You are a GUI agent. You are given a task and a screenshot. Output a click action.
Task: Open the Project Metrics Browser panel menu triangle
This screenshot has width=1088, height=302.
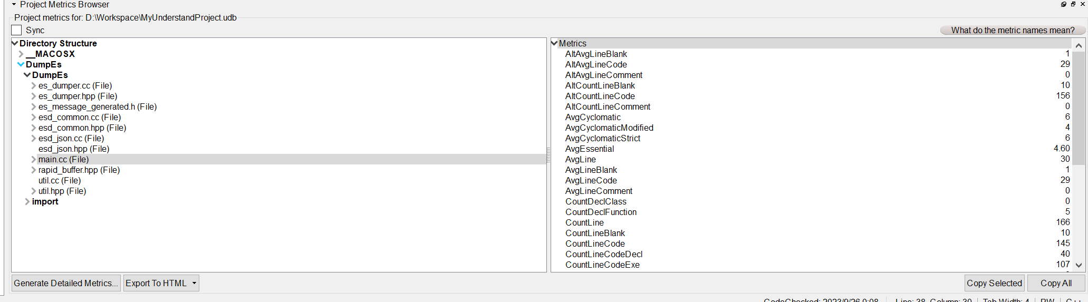coord(14,4)
